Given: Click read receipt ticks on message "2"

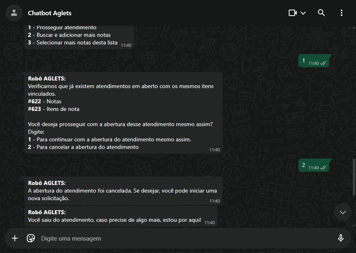Looking at the screenshot, I should point(323,168).
